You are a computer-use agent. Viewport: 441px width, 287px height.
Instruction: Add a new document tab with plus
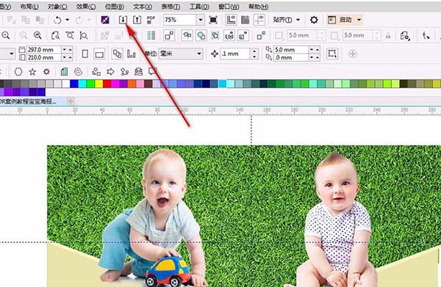coord(71,101)
